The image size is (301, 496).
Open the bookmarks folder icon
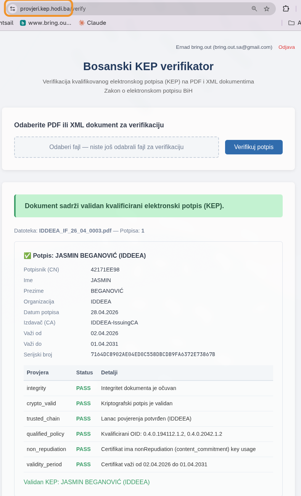point(291,23)
